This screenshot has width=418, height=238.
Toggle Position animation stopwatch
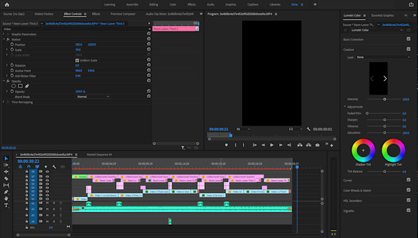pyautogui.click(x=12, y=44)
